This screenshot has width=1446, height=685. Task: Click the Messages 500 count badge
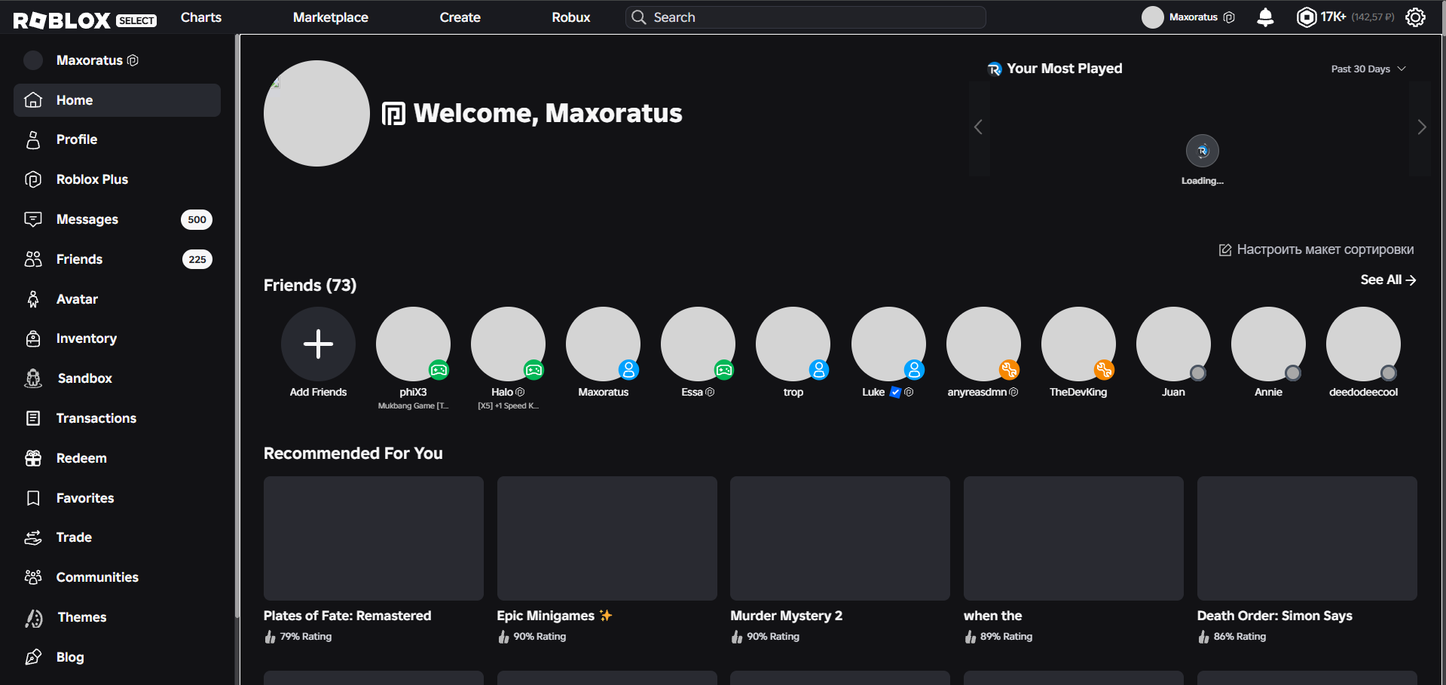click(x=197, y=219)
